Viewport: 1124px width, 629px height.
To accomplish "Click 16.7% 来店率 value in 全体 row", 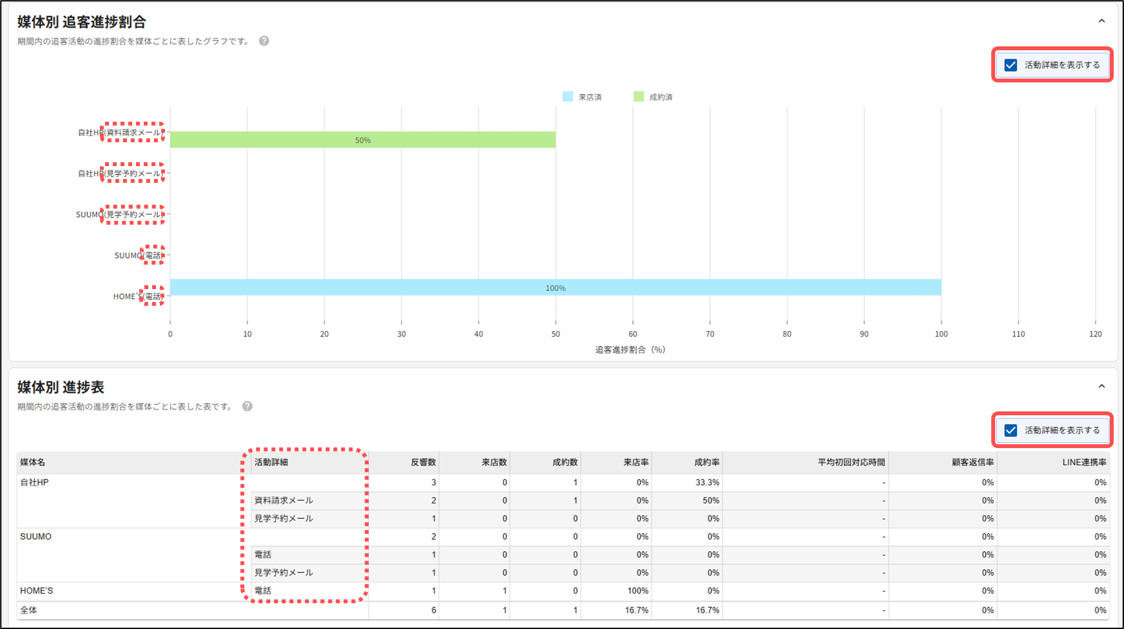I will [x=637, y=610].
